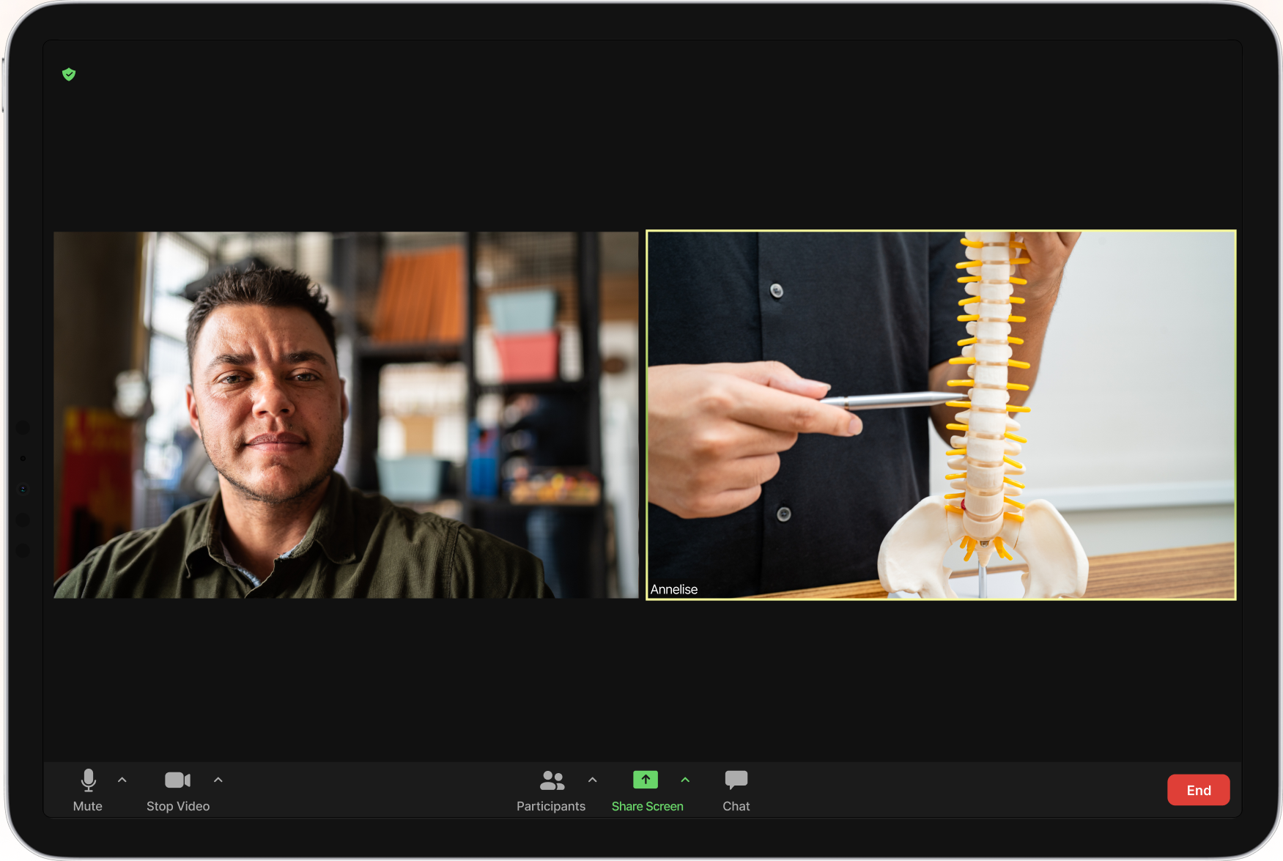The image size is (1283, 861).
Task: Turn off camera via Stop Video label
Action: click(x=178, y=806)
